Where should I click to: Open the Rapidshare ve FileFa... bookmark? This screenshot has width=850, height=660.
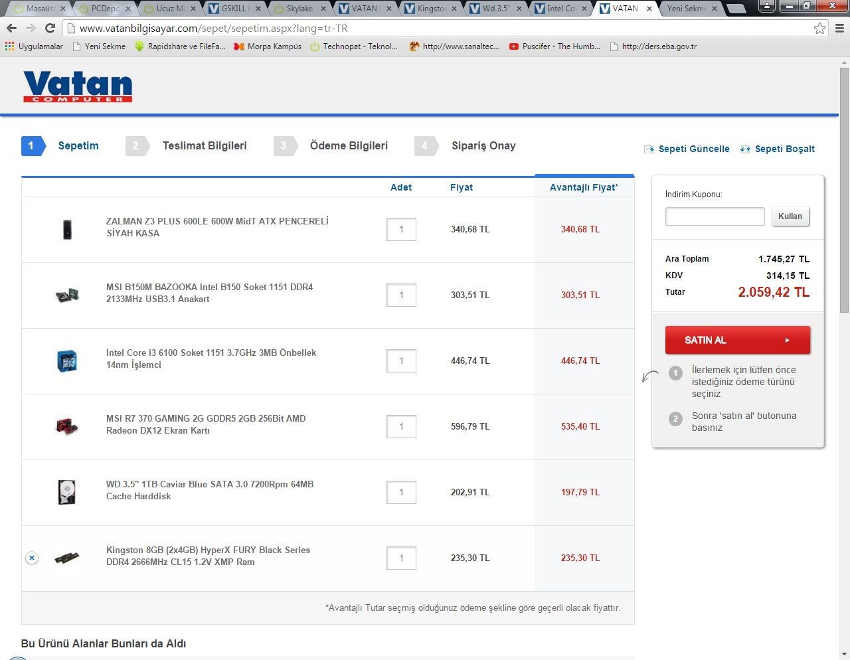[180, 46]
